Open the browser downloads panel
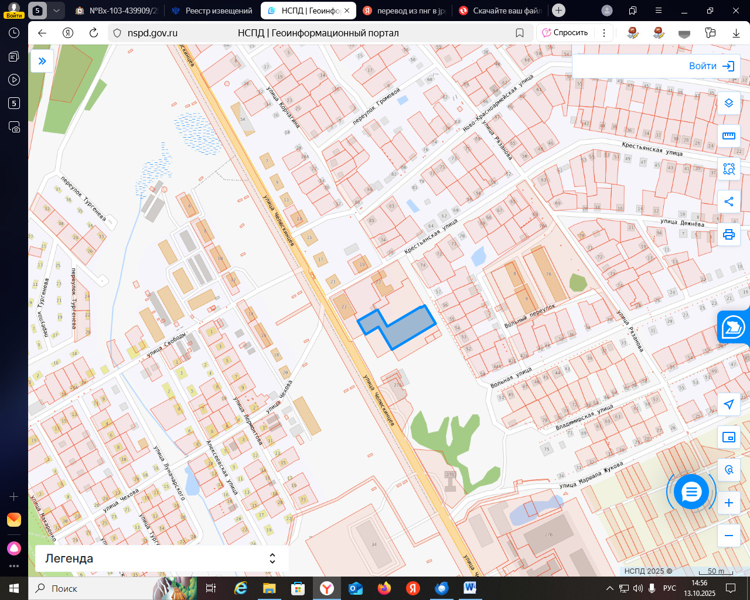 (736, 33)
